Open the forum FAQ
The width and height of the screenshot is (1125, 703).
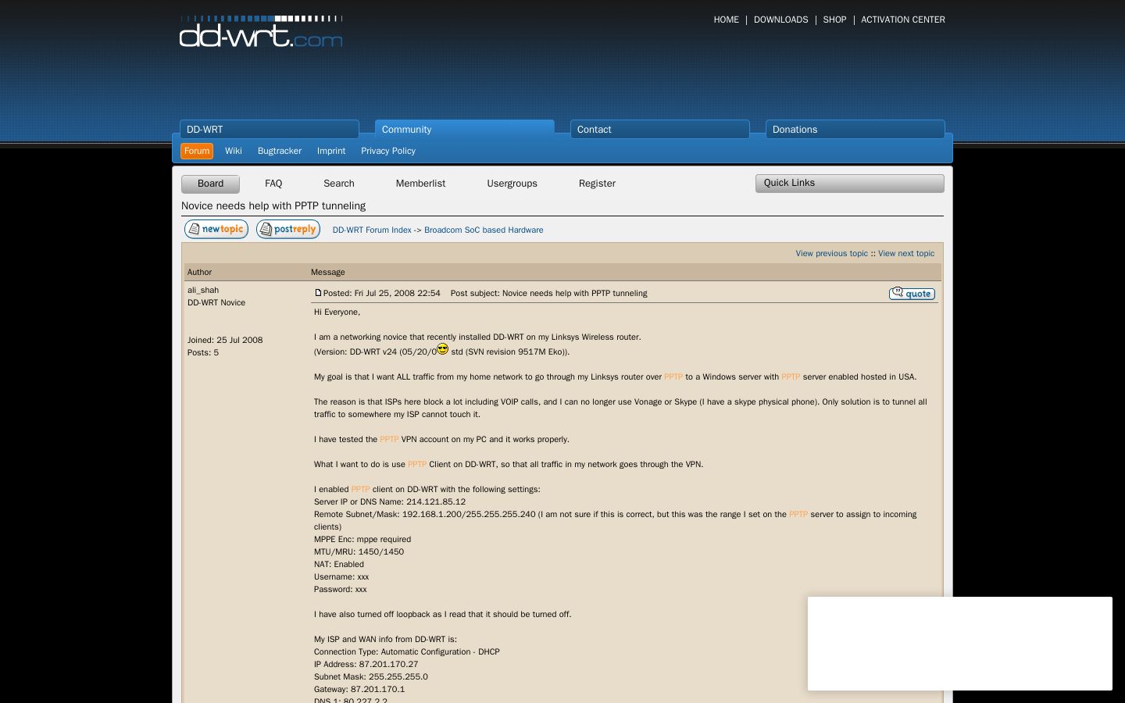[x=273, y=184]
